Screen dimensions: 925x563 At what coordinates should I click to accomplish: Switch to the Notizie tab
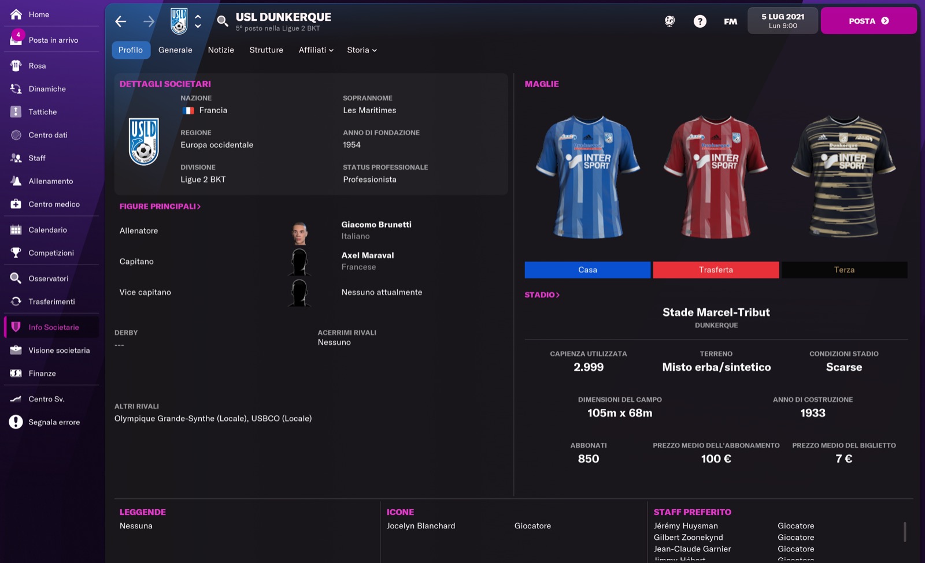221,50
